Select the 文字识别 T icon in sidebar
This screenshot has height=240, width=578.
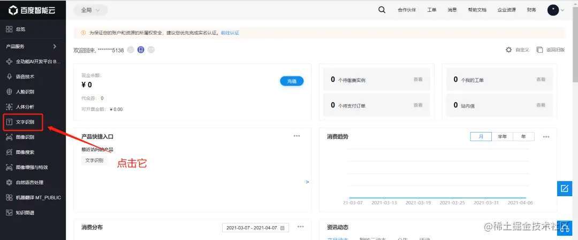coord(10,122)
